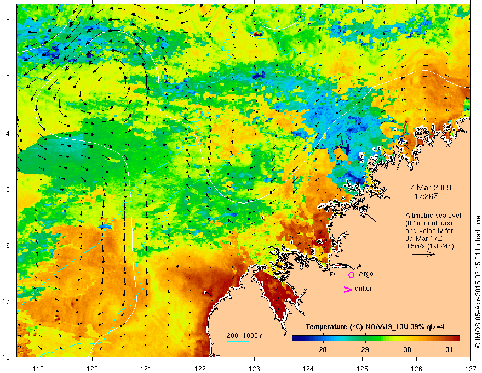Click the longitude axis label '126'

(416, 369)
